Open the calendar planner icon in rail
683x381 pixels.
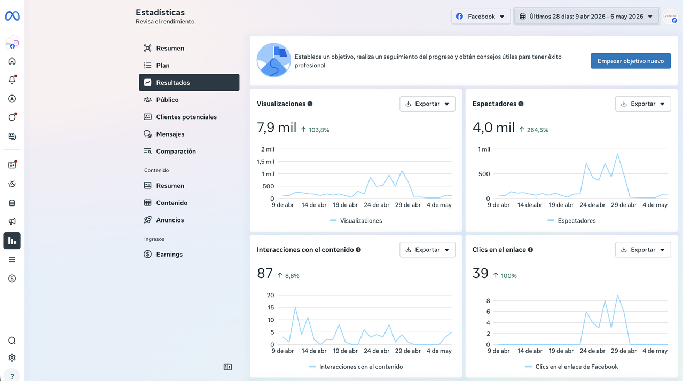[x=12, y=203]
